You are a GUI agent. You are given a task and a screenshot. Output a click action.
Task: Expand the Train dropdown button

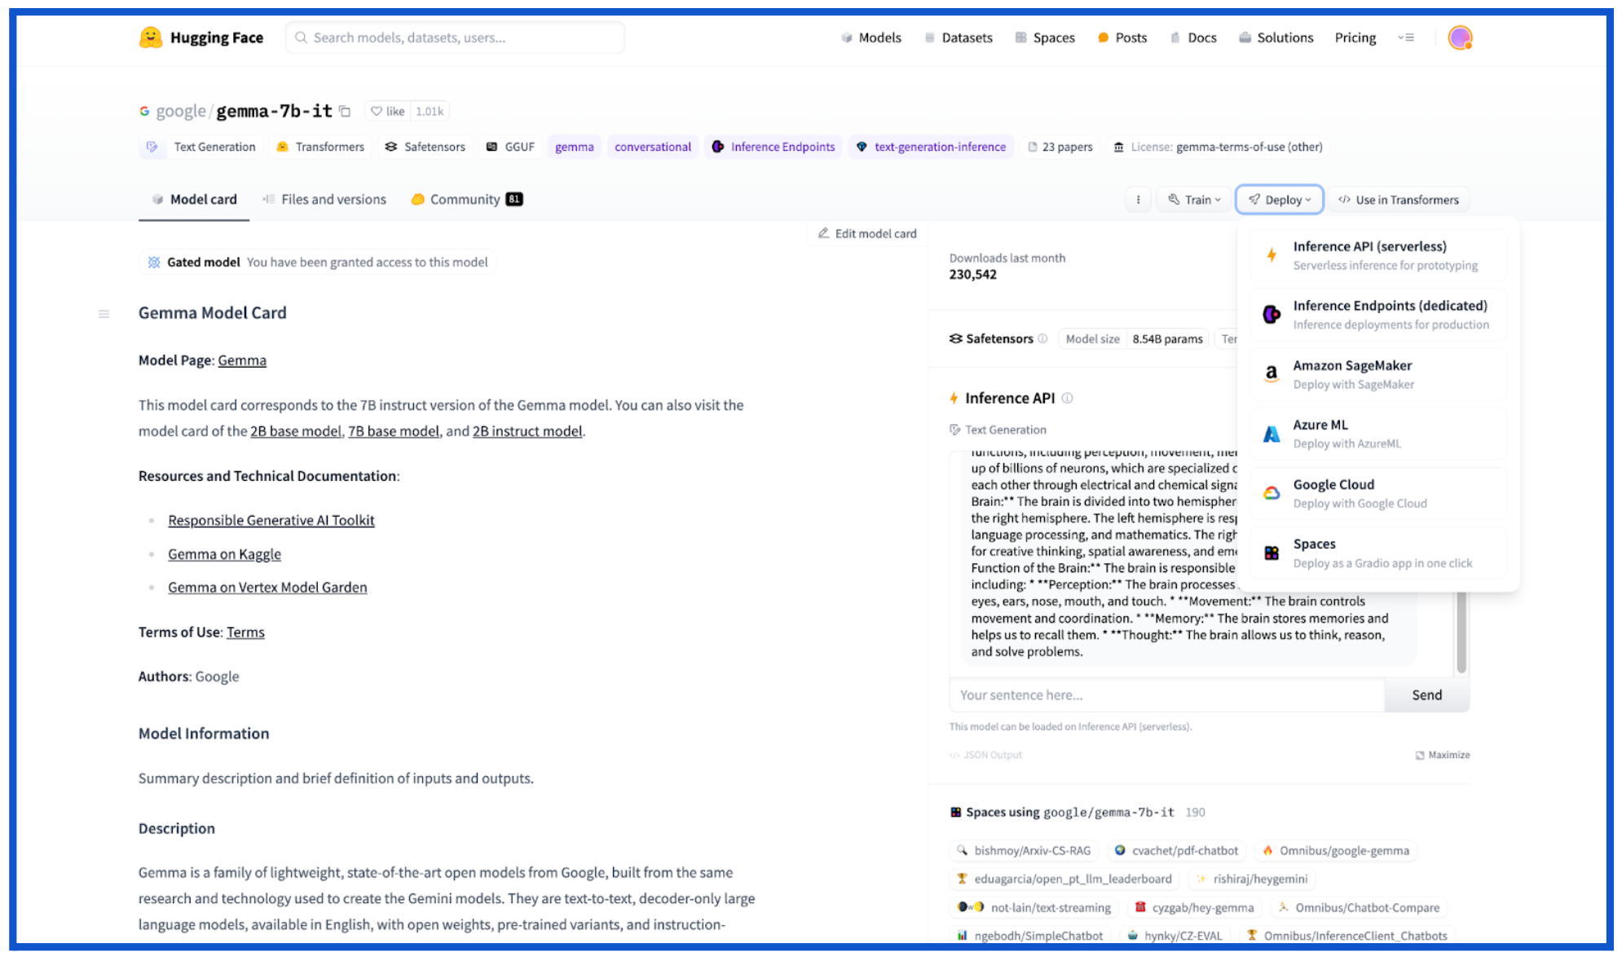(x=1192, y=198)
